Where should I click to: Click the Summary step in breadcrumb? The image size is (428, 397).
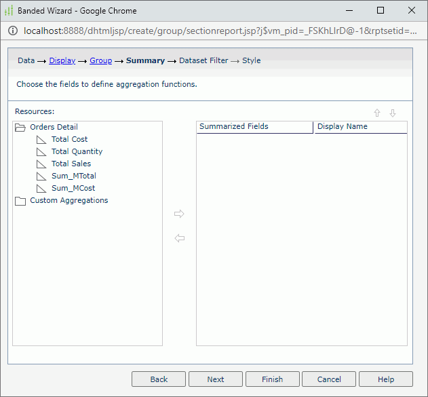click(145, 60)
